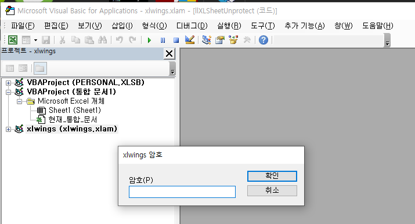The height and width of the screenshot is (224, 415).
Task: Focus the 암호(P) password field
Action: pyautogui.click(x=182, y=192)
